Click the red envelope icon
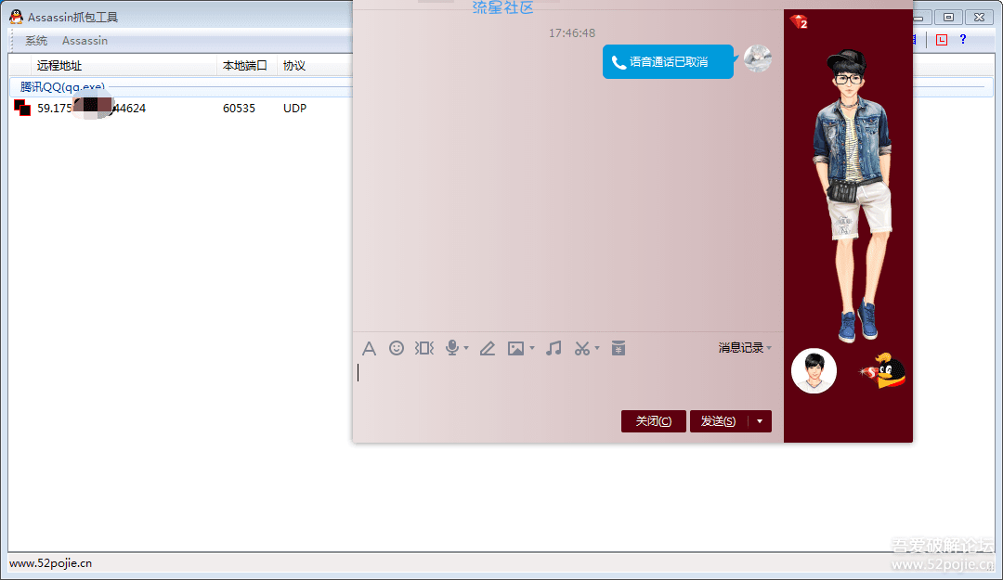The width and height of the screenshot is (1003, 580). pos(619,348)
